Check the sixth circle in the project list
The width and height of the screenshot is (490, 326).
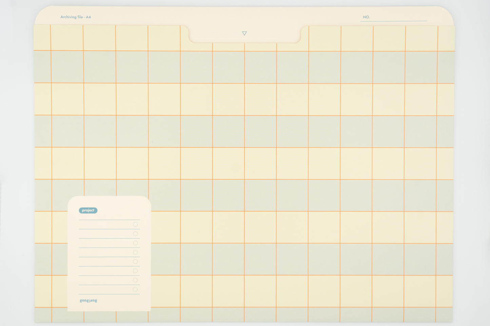(x=135, y=271)
